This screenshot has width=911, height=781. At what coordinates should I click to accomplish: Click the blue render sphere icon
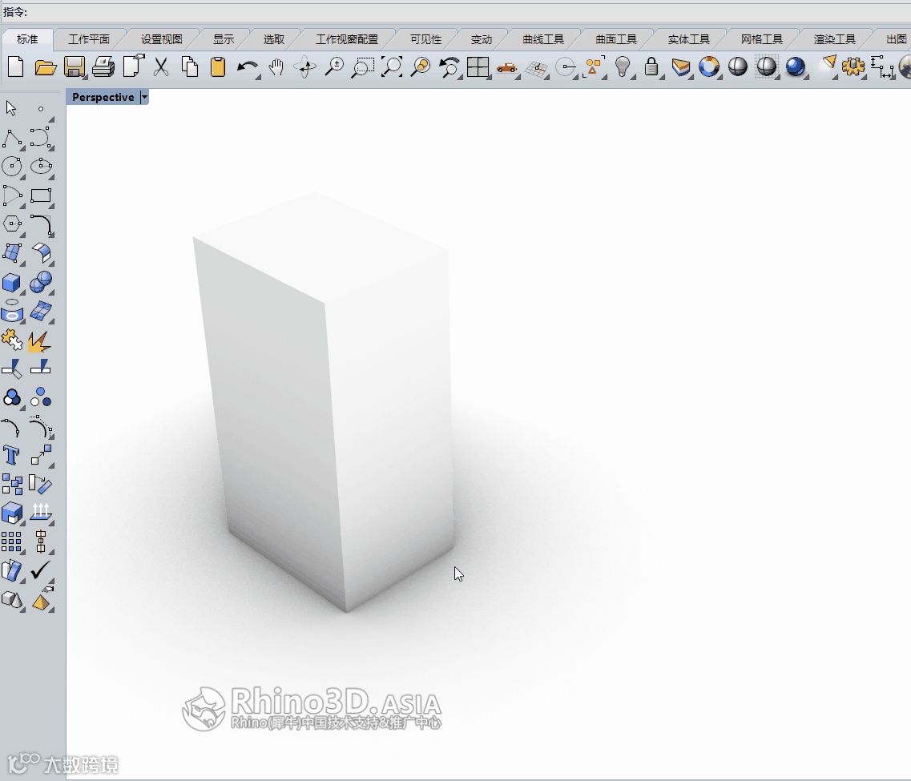pyautogui.click(x=796, y=67)
